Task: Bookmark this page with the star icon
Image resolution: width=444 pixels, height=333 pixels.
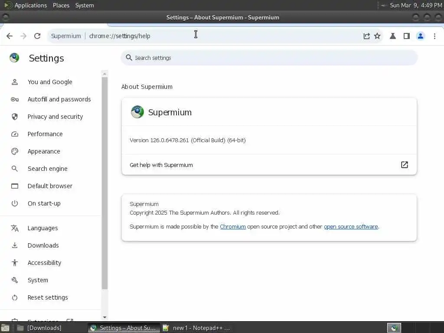Action: click(377, 36)
